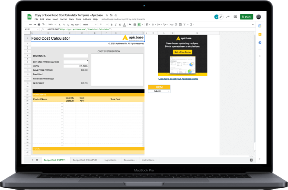Click the undo arrow in toolbar
The width and height of the screenshot is (288, 190).
tap(31, 25)
